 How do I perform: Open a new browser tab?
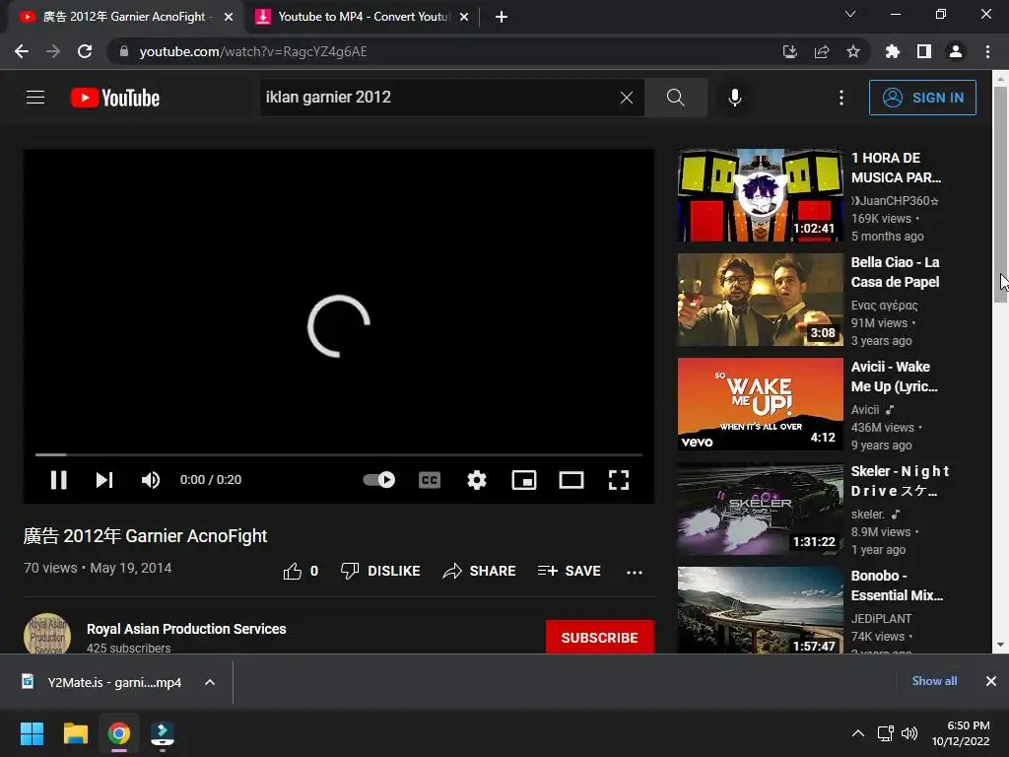pyautogui.click(x=502, y=17)
